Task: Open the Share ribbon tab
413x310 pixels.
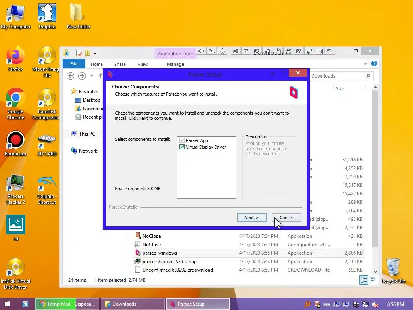Action: click(120, 64)
